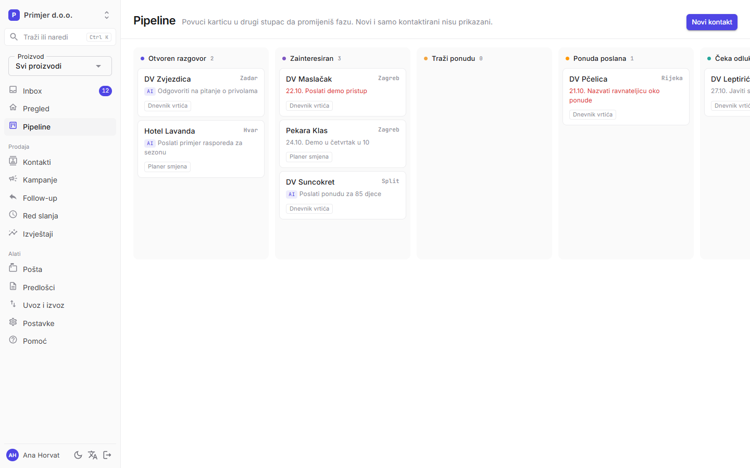Open Postavke gear settings
750x468 pixels.
60,323
